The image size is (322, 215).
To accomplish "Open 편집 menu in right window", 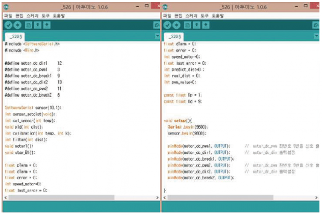I will click(x=178, y=16).
